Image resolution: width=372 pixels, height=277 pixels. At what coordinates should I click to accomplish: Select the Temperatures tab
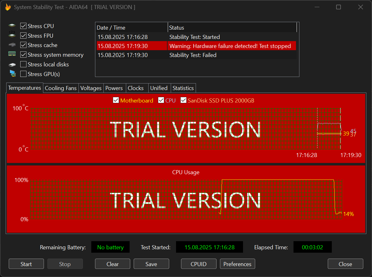pyautogui.click(x=25, y=88)
